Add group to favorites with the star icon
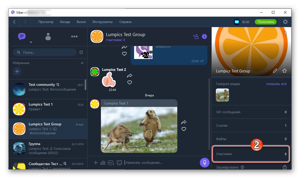 pyautogui.click(x=284, y=71)
